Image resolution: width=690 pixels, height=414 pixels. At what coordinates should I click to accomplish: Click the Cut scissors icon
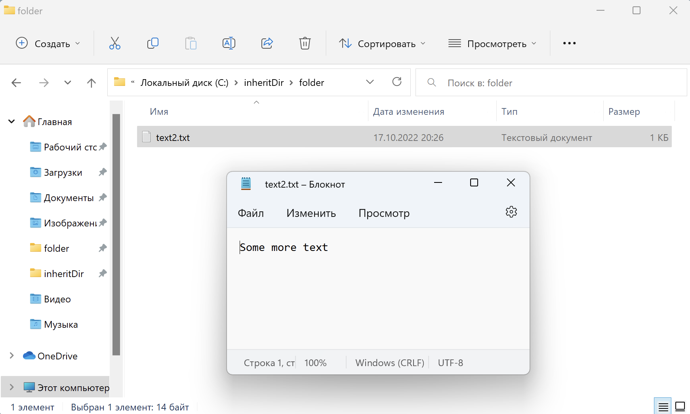[114, 43]
